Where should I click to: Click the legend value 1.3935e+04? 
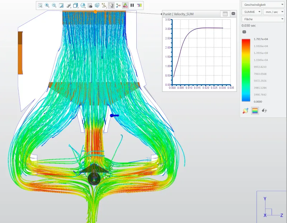point(261,53)
